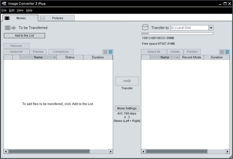Click the Transfer arrow button

(127, 81)
